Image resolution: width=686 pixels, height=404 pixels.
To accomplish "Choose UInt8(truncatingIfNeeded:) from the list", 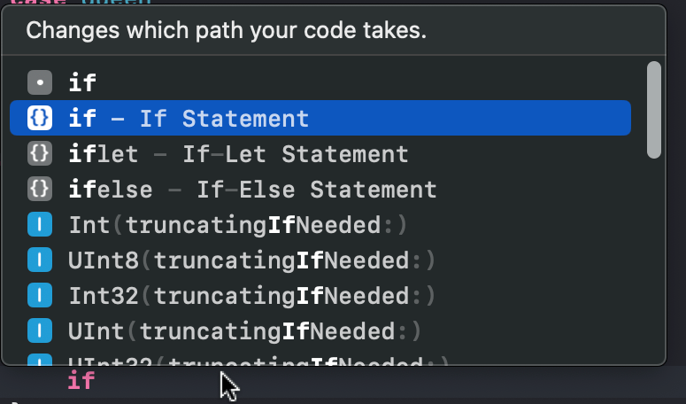I will 251,260.
